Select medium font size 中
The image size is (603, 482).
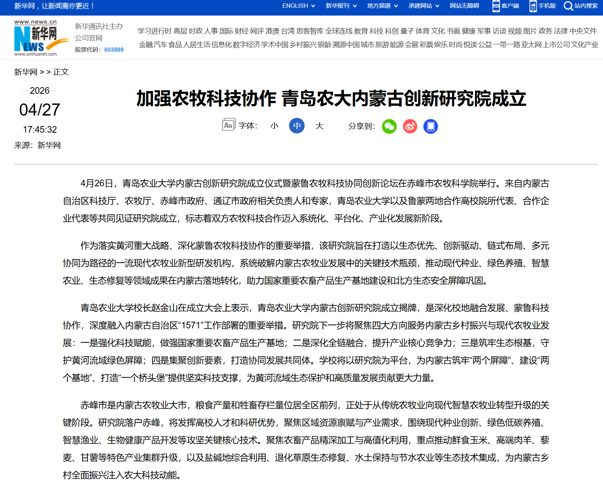(x=297, y=126)
